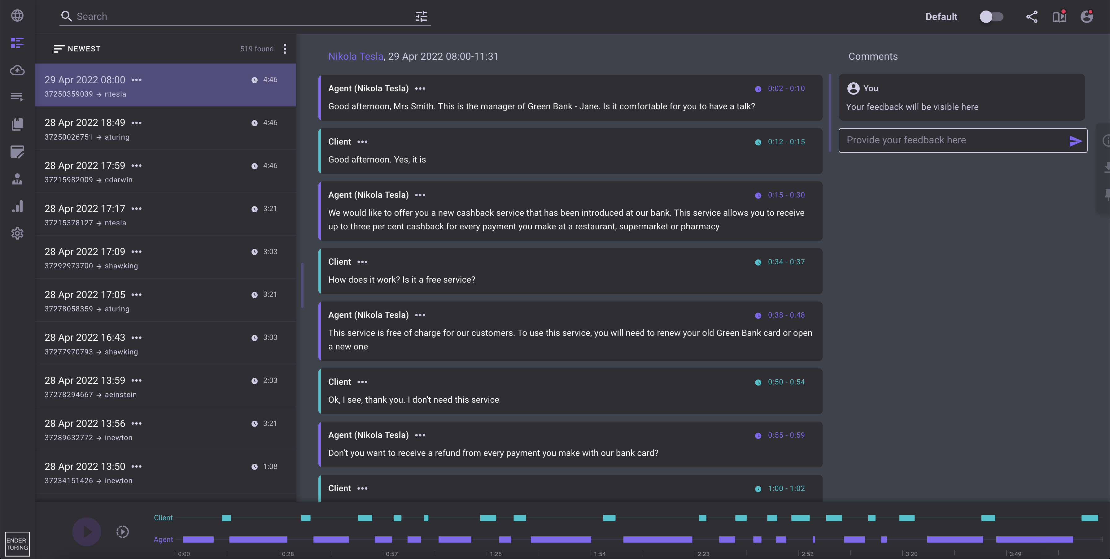
Task: Open options for 28 Apr 2022 17:09 call
Action: click(x=137, y=252)
